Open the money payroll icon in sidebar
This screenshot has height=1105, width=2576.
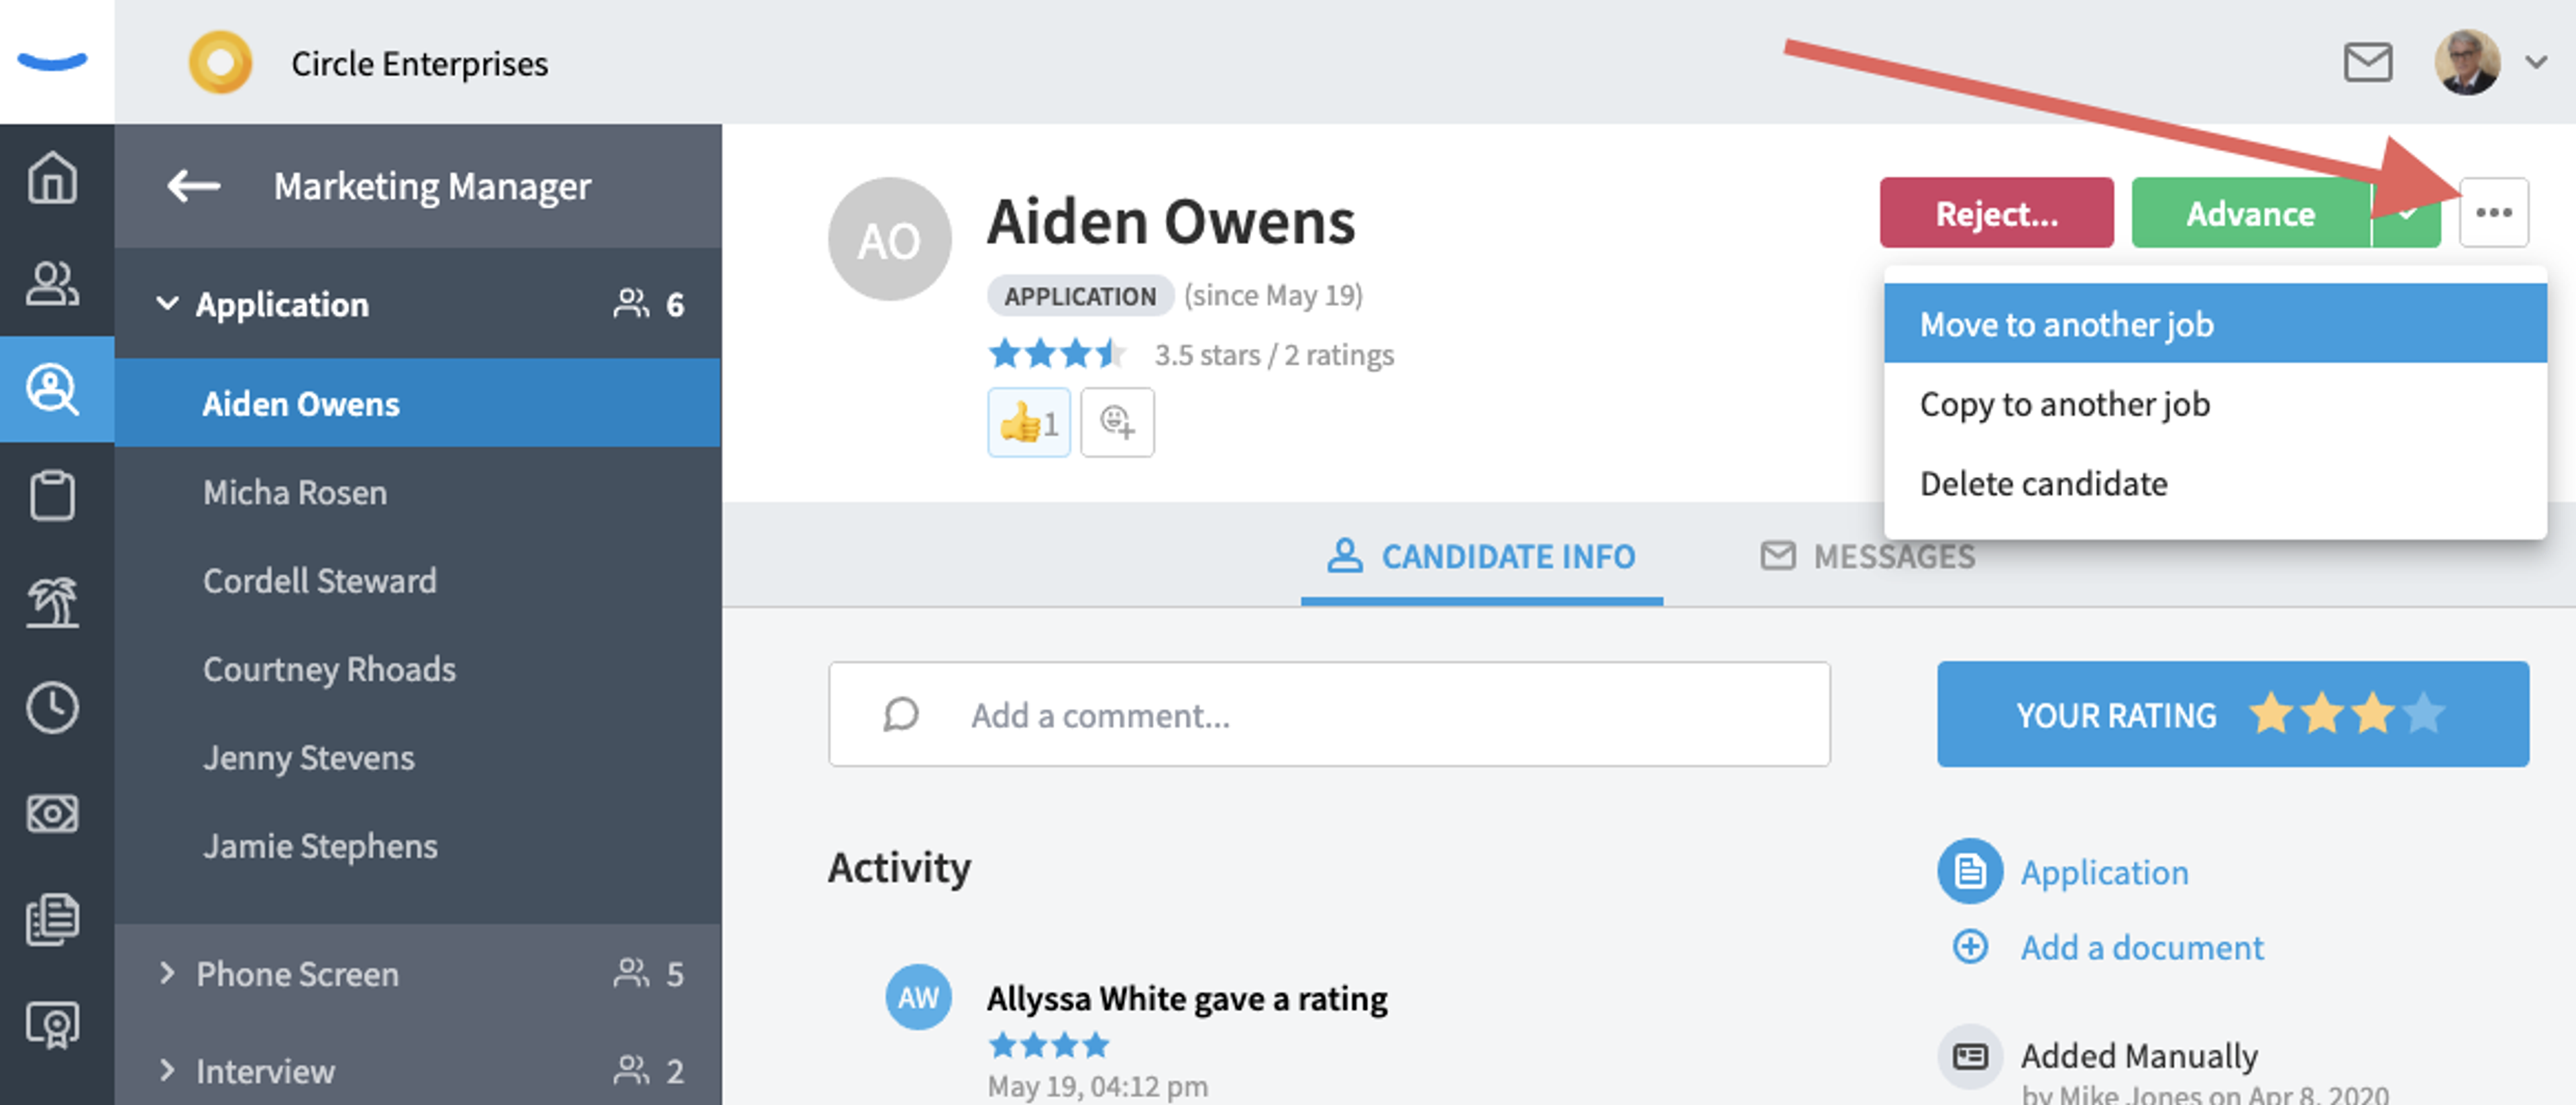52,814
